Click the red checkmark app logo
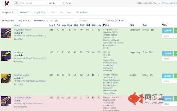Viewport: 177px width, 111px height. click(x=7, y=3)
